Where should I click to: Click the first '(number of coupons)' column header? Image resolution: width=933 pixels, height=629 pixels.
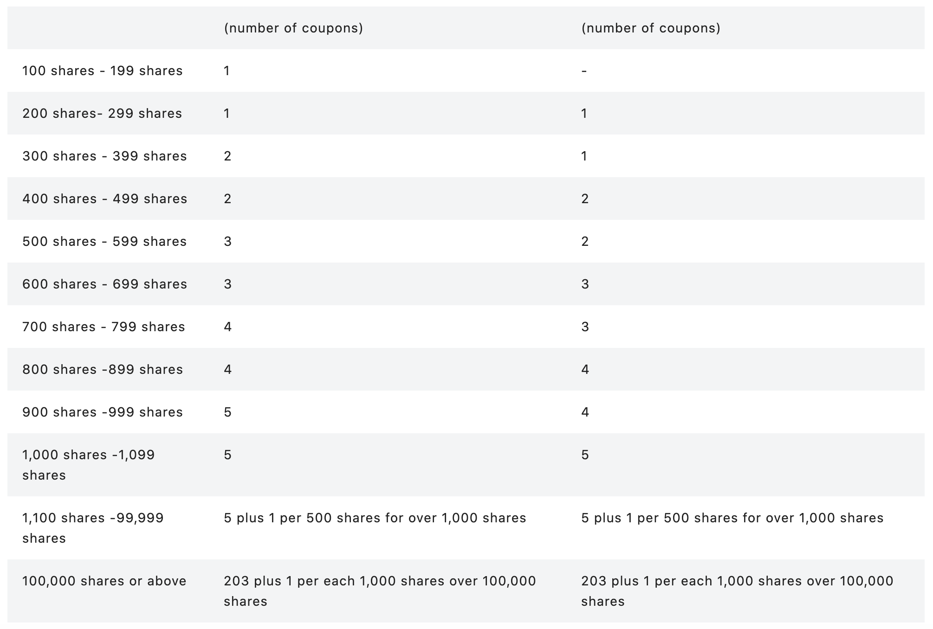(293, 28)
